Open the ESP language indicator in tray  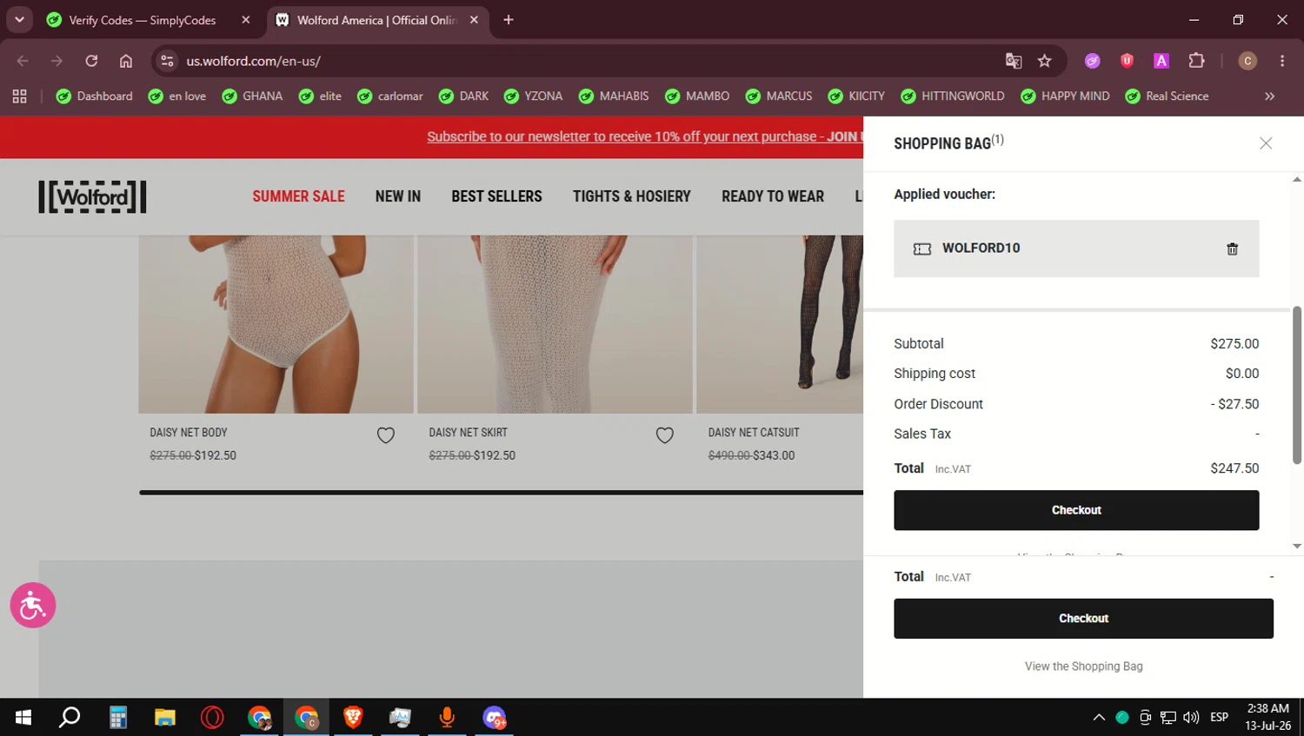[1220, 718]
